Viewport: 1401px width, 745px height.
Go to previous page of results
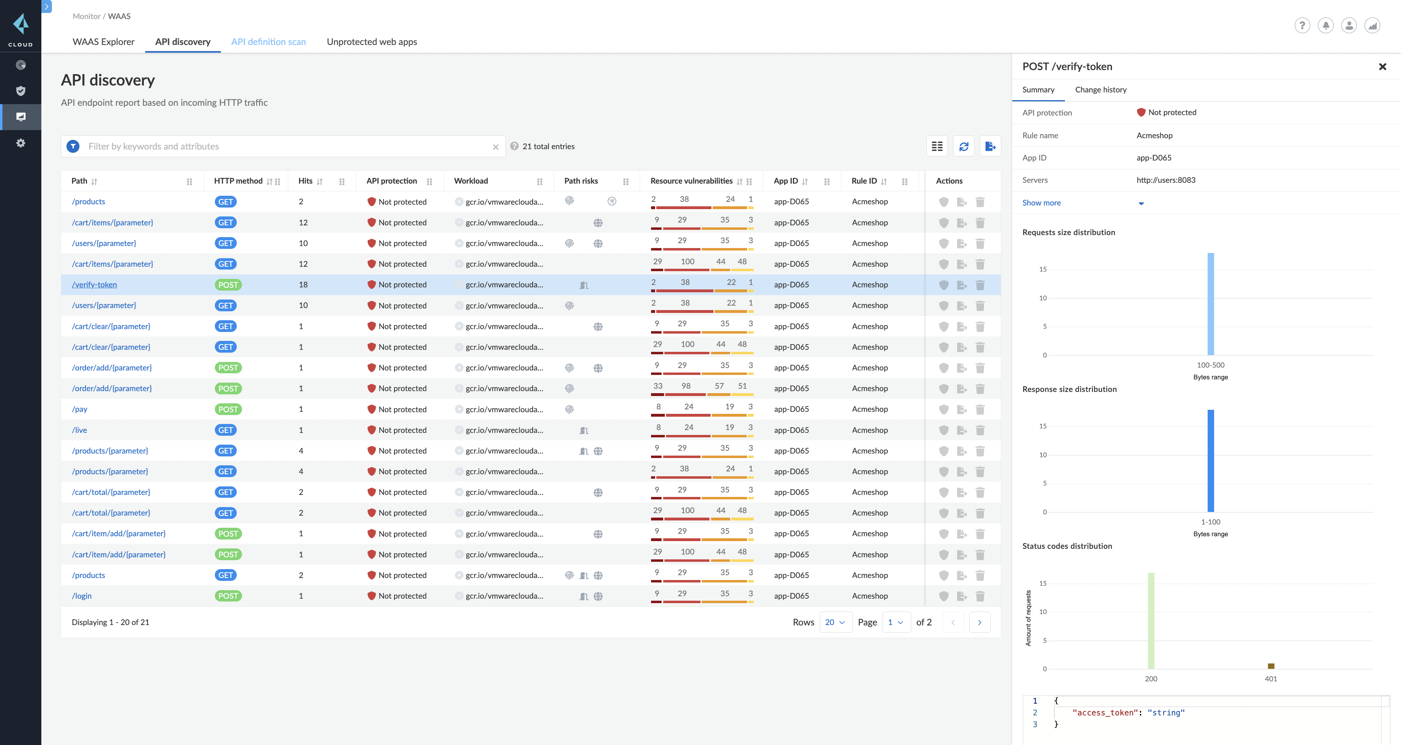(953, 622)
